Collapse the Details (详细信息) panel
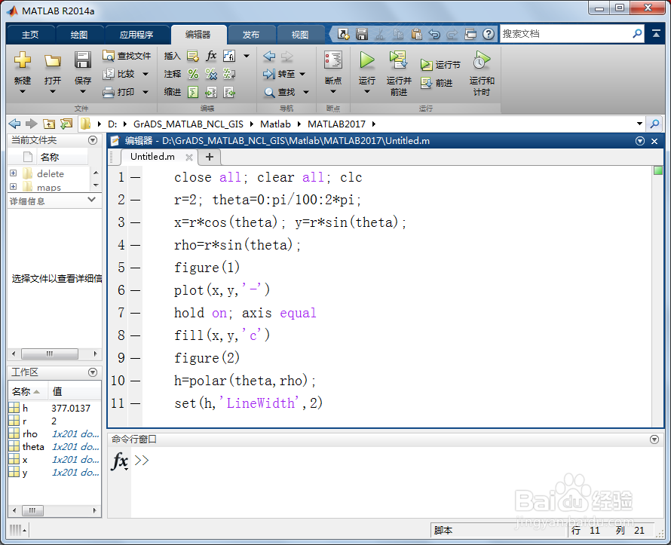This screenshot has width=671, height=545. 91,200
